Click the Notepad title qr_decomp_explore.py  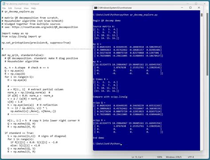point(22,4)
